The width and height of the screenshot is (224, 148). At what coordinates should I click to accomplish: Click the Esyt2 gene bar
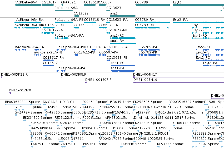[x=198, y=5]
